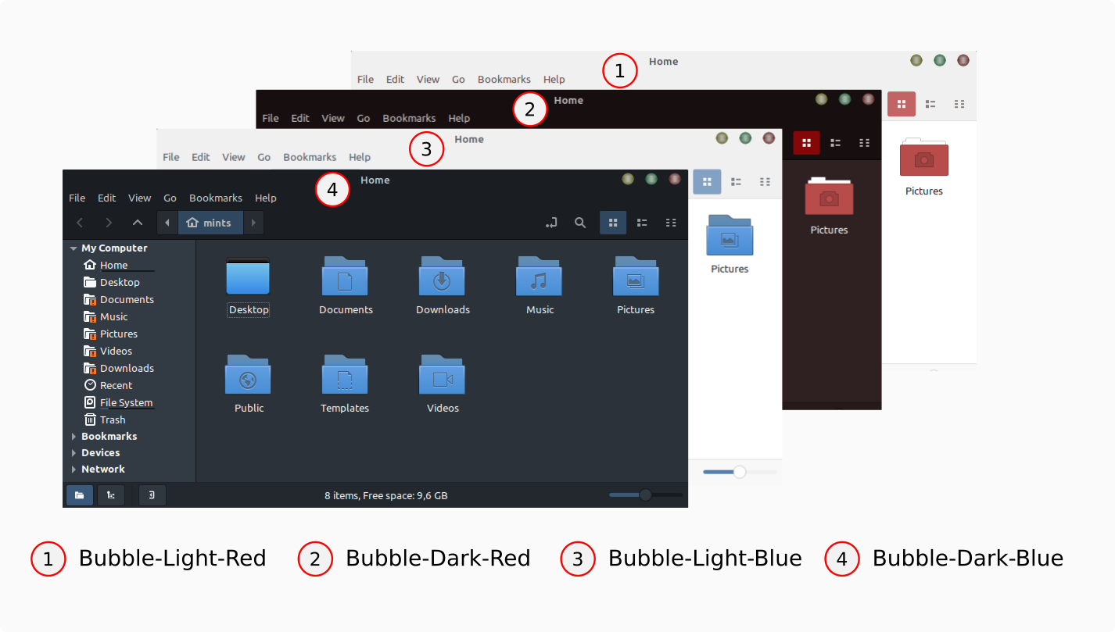1115x632 pixels.
Task: Open the Go menu in the Bubble-Dark-Blue window
Action: [170, 198]
